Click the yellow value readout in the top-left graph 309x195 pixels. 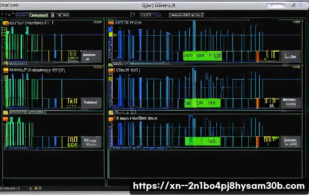tap(72, 56)
